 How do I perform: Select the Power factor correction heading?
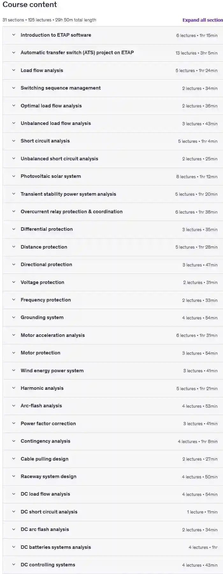point(48,424)
